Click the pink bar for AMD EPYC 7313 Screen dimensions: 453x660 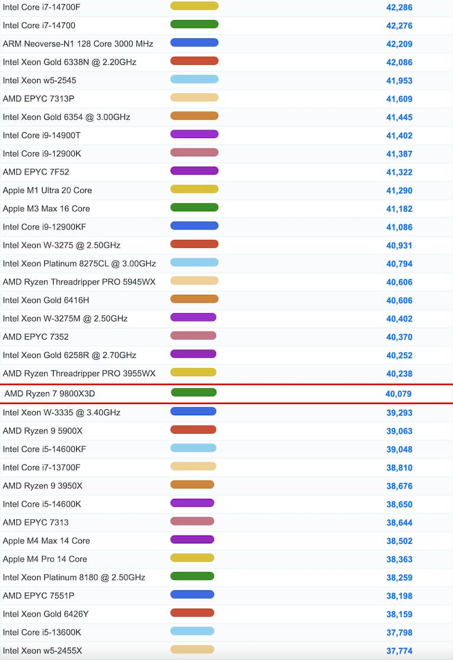[x=192, y=521]
